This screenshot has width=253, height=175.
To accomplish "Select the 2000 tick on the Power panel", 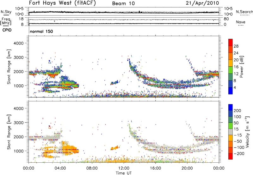I will (x=18, y=71).
